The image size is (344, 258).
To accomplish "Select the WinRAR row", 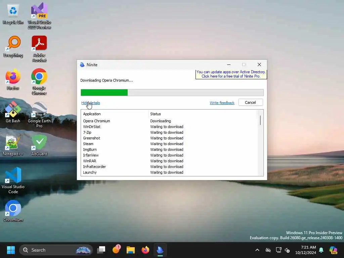I will click(x=169, y=161).
